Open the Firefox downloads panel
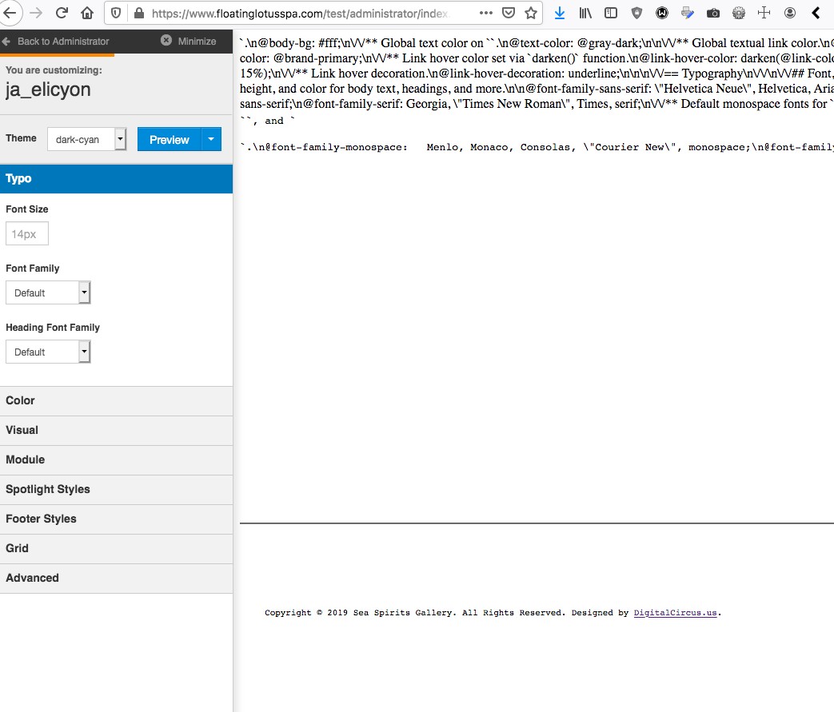This screenshot has height=712, width=834. click(560, 13)
